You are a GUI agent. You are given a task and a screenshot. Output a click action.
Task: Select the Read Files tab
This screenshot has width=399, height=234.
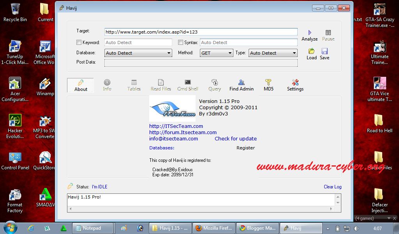tap(161, 85)
